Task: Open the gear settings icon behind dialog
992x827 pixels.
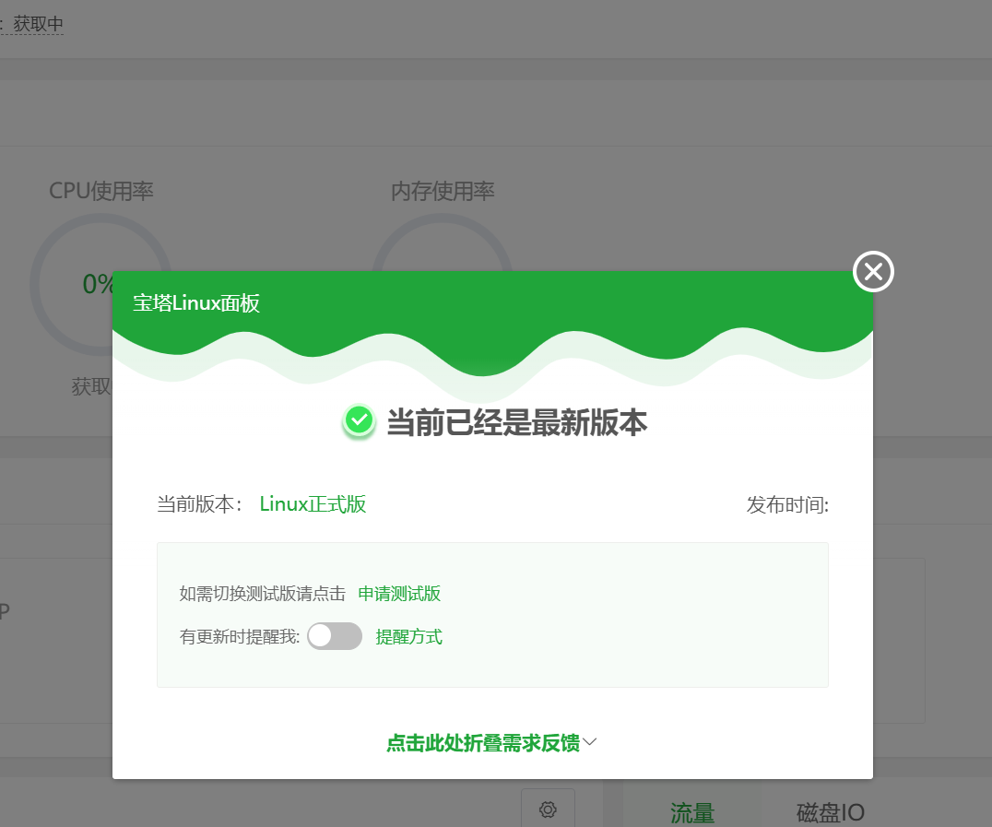Action: 548,809
